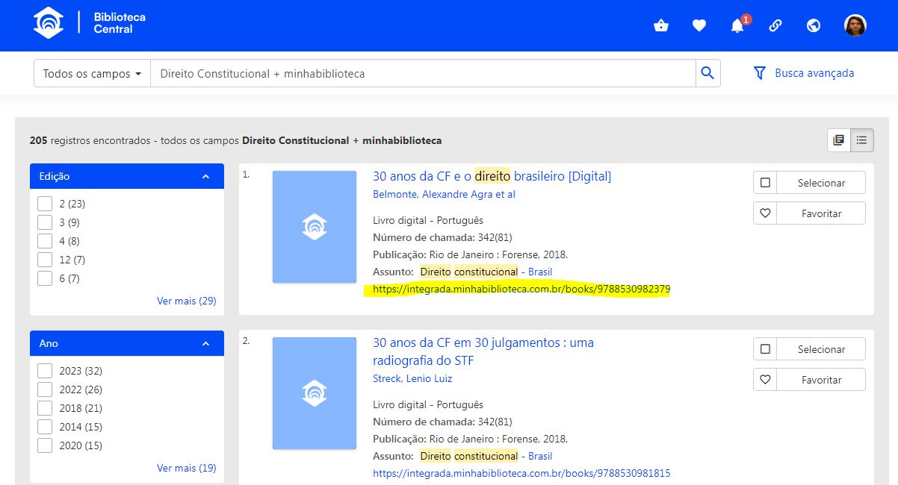Click Favoritar button on second result
This screenshot has height=485, width=898.
pos(821,380)
